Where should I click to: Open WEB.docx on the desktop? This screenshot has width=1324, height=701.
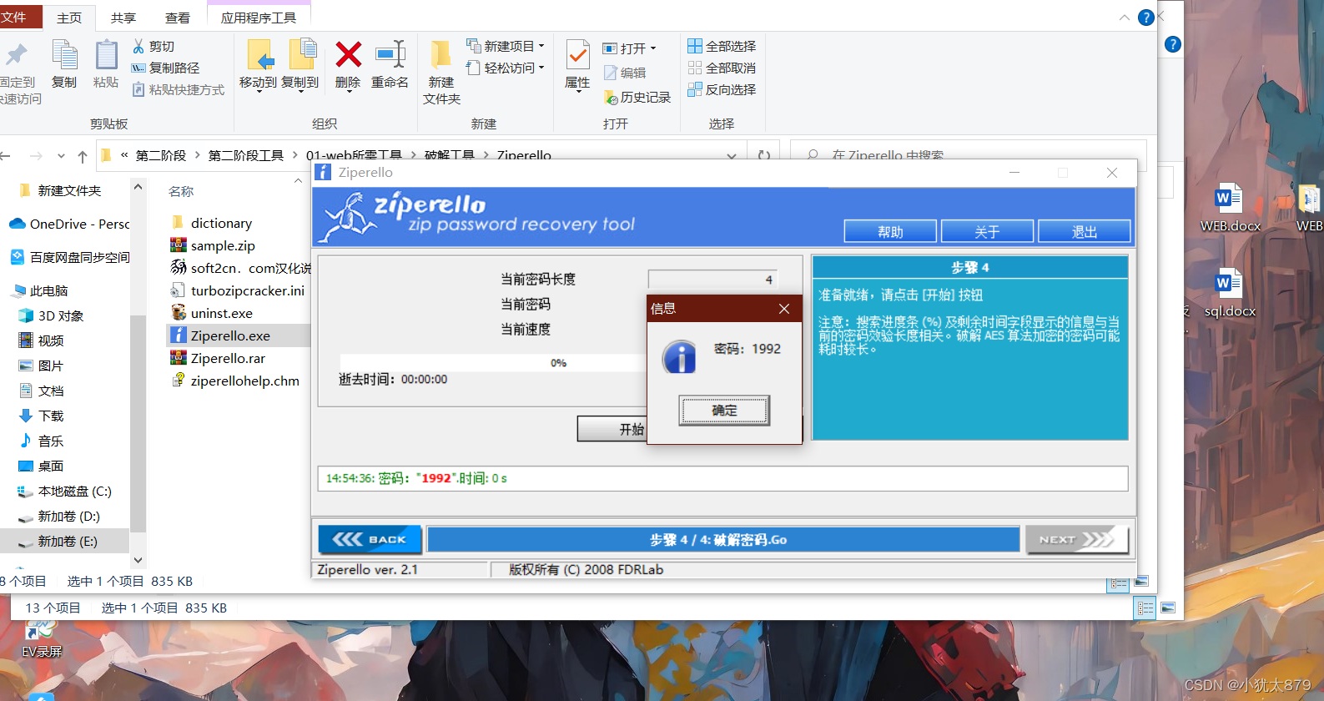[1230, 207]
